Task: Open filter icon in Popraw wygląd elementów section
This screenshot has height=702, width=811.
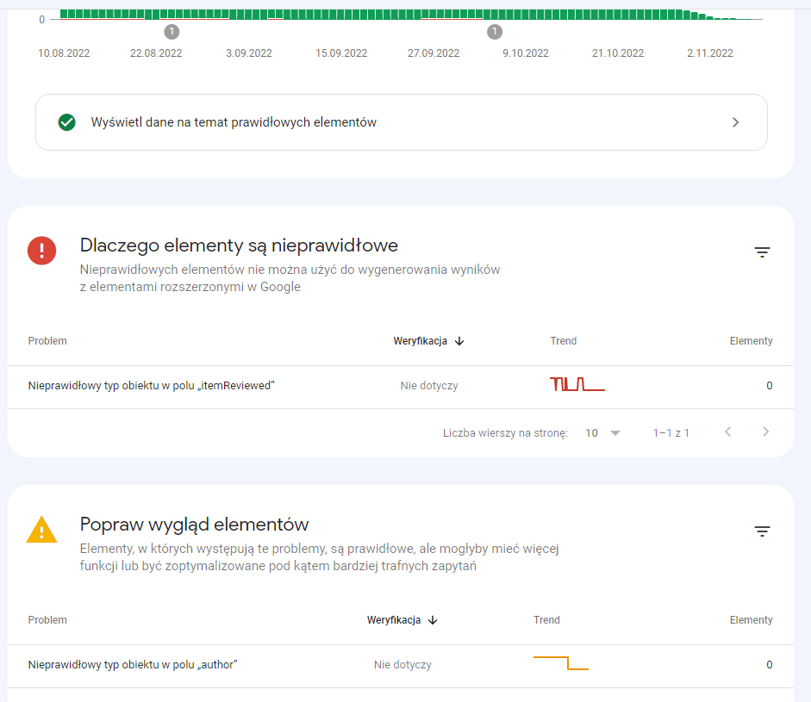Action: click(762, 531)
